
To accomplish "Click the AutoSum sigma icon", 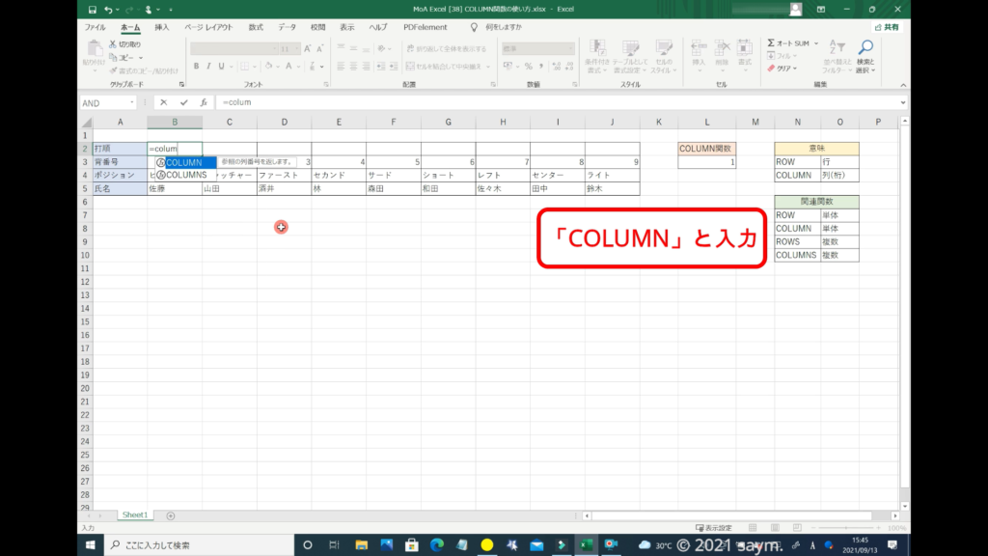I will [x=772, y=43].
